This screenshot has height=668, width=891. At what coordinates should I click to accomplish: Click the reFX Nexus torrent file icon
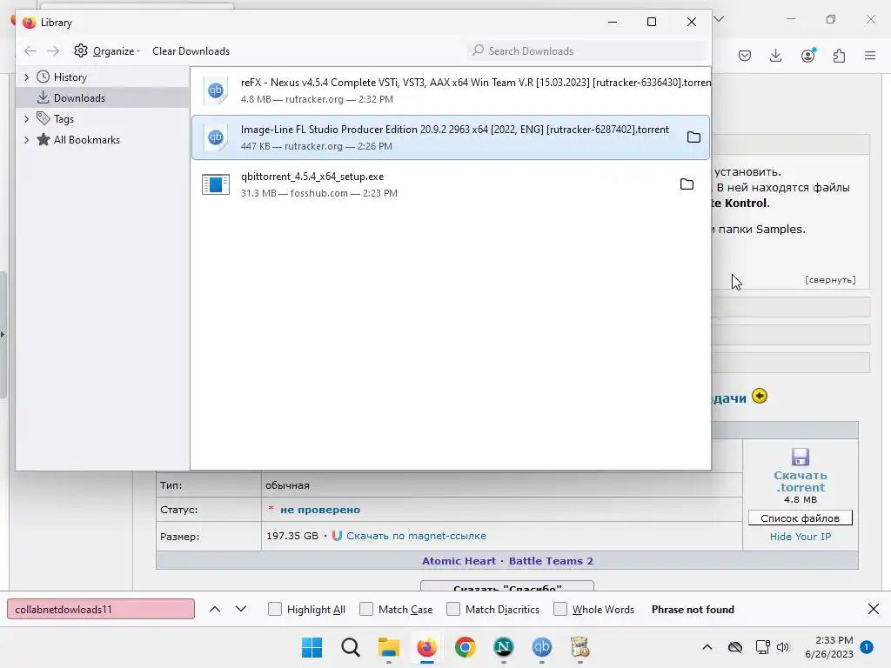point(216,90)
